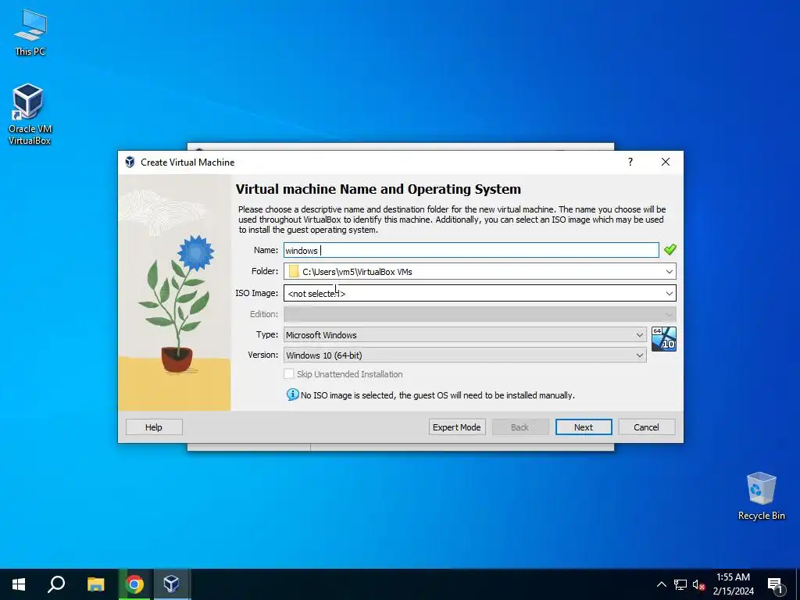Screen dimensions: 800x600
Task: Click the VirtualBox taskbar button
Action: tap(171, 584)
